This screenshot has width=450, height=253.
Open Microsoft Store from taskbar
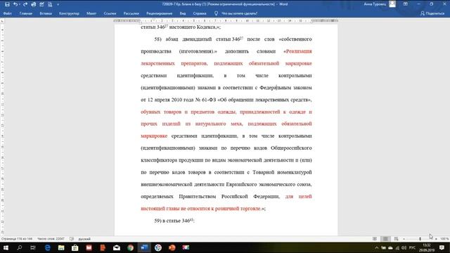pyautogui.click(x=75, y=247)
